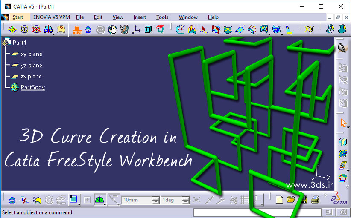Image resolution: width=351 pixels, height=218 pixels.
Task: Click the axis system compass icon
Action: tap(136, 29)
